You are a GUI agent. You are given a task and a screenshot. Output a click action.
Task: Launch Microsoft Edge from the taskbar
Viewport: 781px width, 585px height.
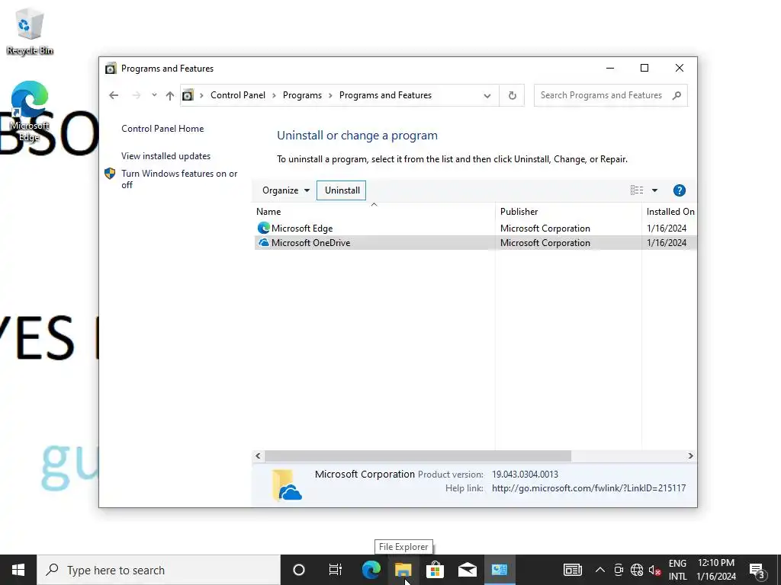click(371, 570)
